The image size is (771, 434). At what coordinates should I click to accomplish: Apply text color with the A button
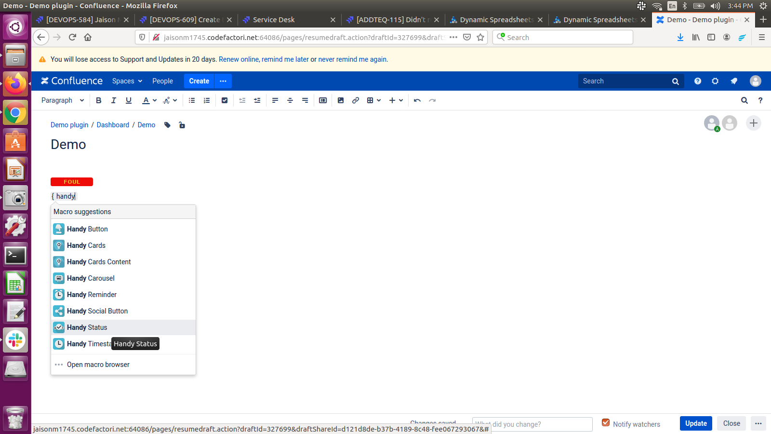(146, 100)
